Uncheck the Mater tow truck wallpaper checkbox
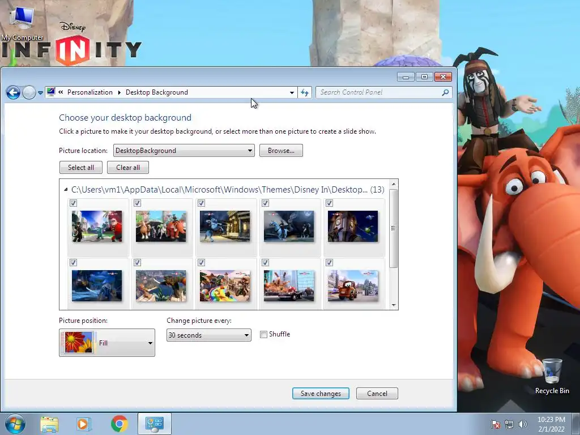Screen dimensions: 580x435 [329, 263]
